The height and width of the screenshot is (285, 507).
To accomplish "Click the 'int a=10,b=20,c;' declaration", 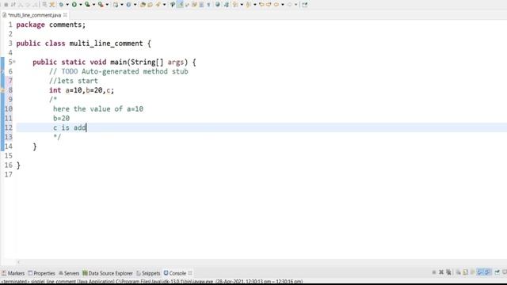I will click(82, 90).
